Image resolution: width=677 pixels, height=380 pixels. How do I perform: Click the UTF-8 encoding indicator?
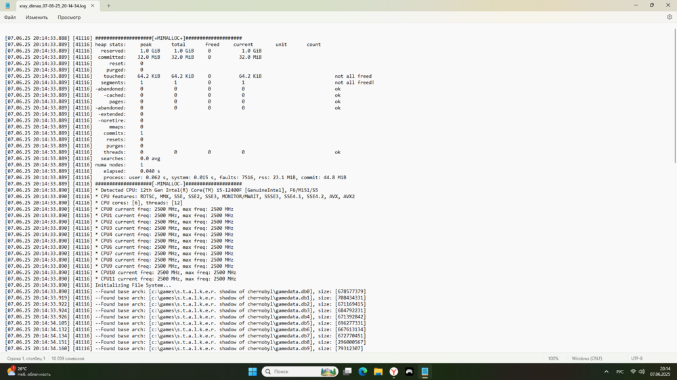tap(636, 358)
